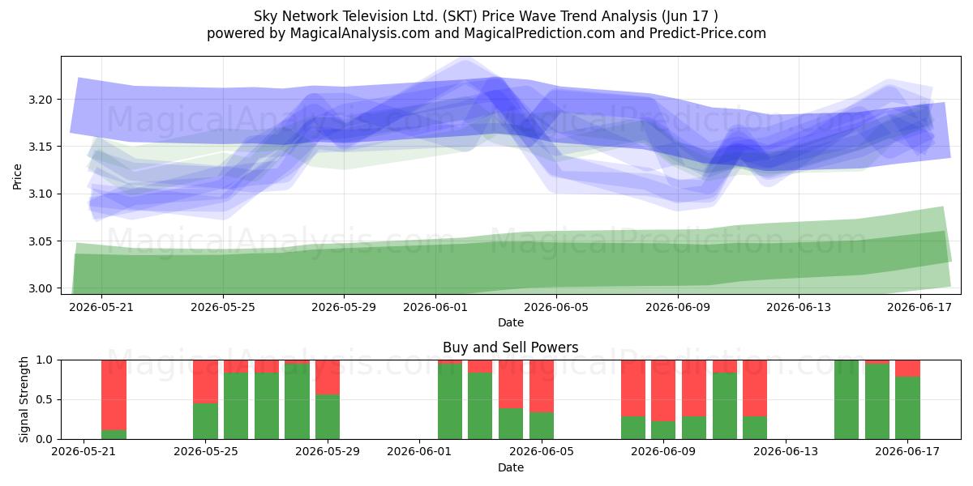Click the 2026-06-09 tick under Buy and Sell chart
This screenshot has width=973, height=486.
663,452
